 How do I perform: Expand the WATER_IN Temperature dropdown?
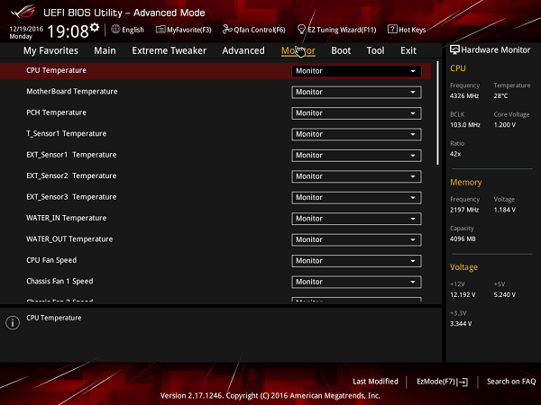pos(356,219)
